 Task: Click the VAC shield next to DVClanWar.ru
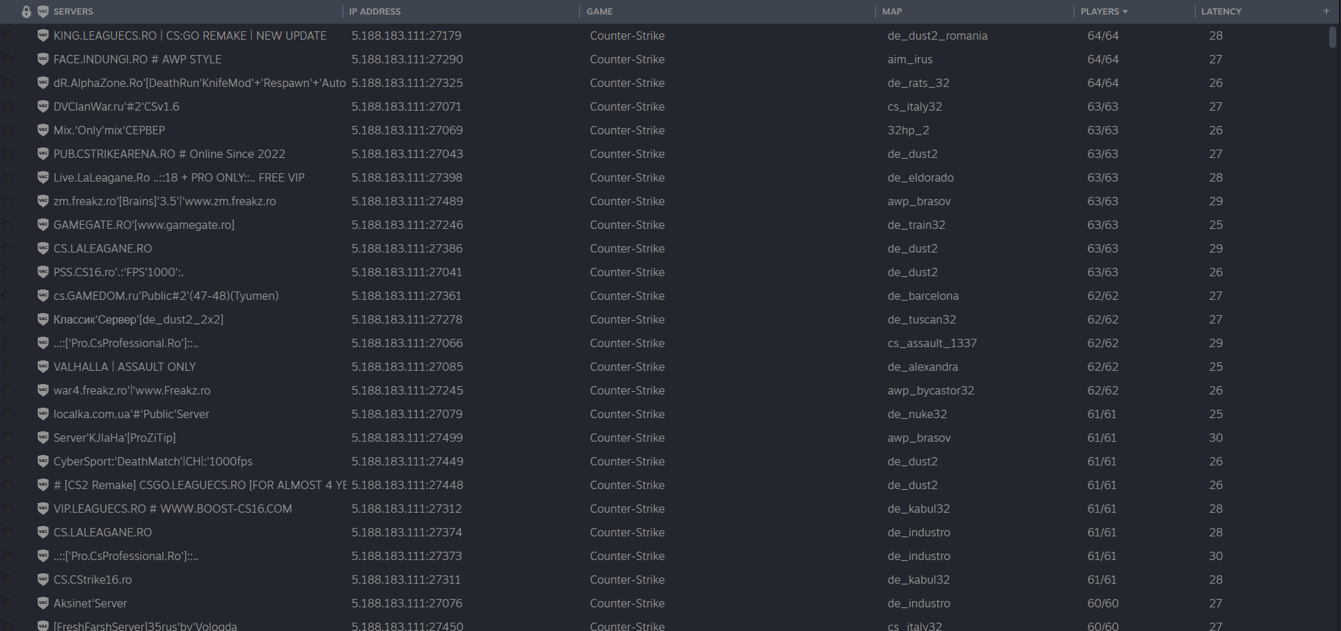(x=43, y=106)
